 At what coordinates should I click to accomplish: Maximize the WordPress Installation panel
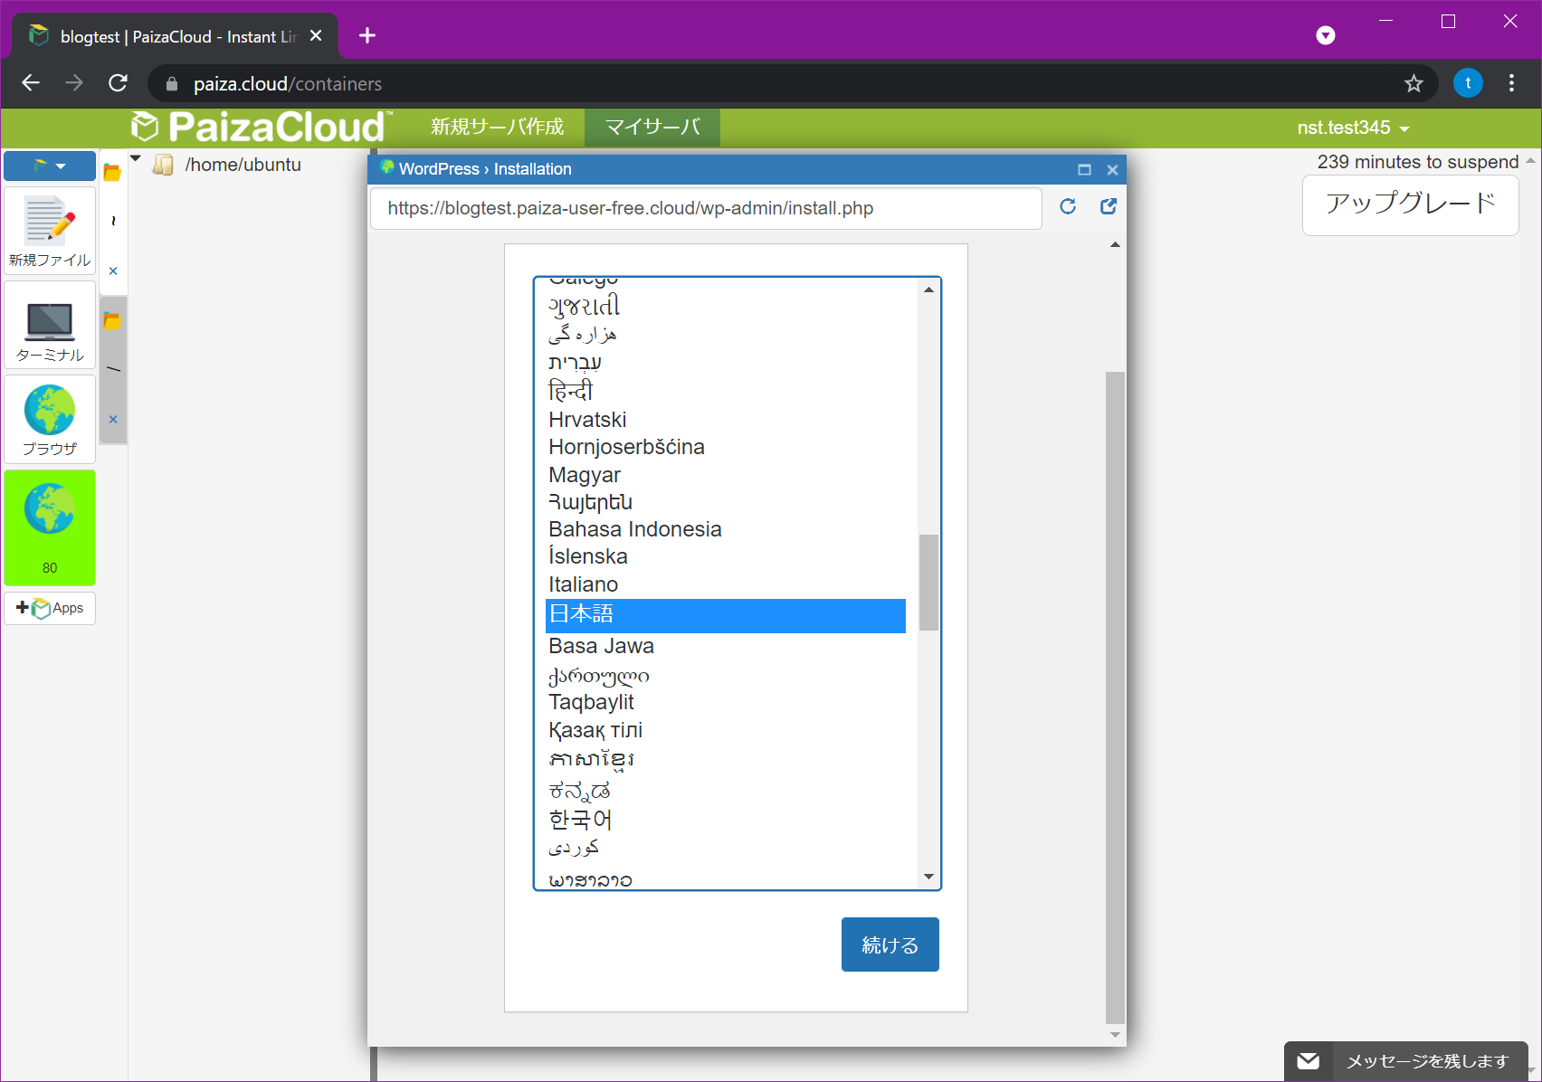(1084, 169)
